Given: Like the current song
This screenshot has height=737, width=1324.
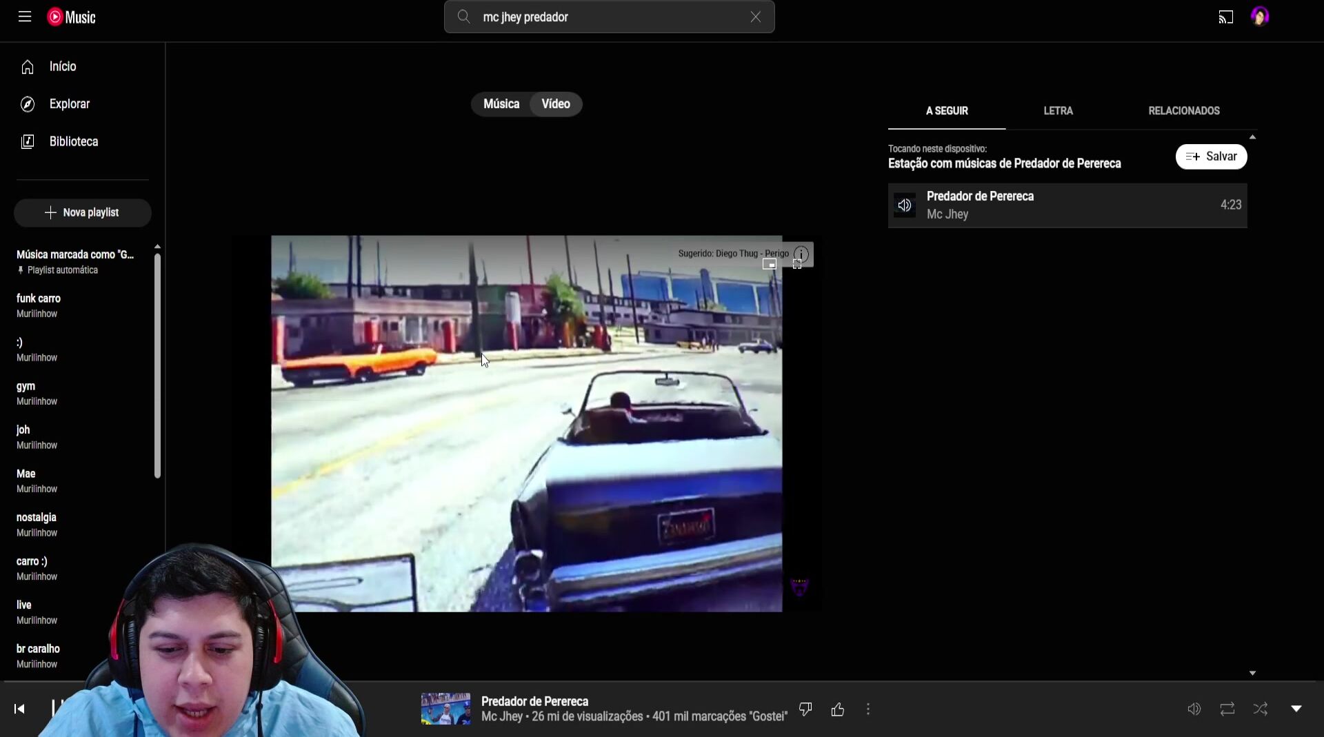Looking at the screenshot, I should pos(838,709).
